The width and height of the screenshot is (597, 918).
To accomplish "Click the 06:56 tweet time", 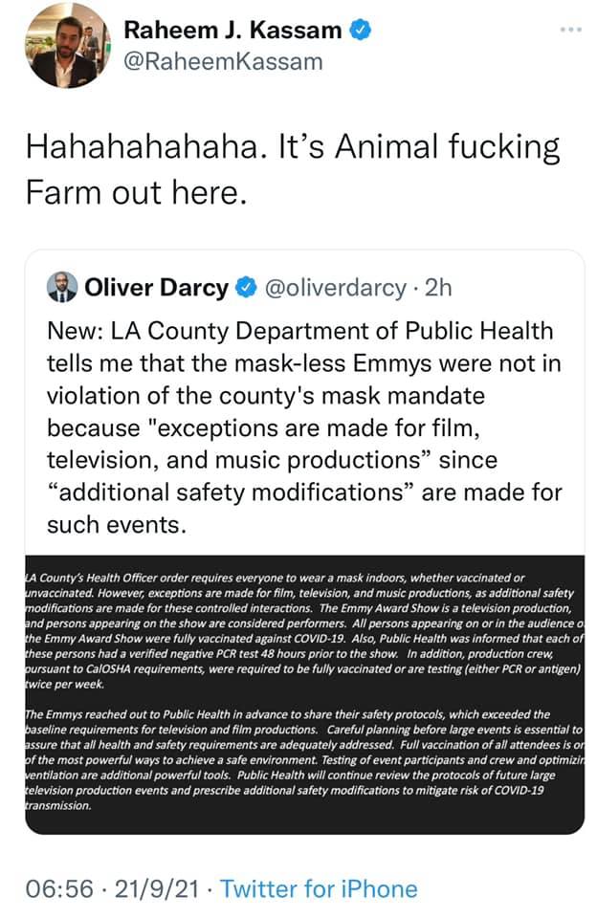I will (x=56, y=888).
